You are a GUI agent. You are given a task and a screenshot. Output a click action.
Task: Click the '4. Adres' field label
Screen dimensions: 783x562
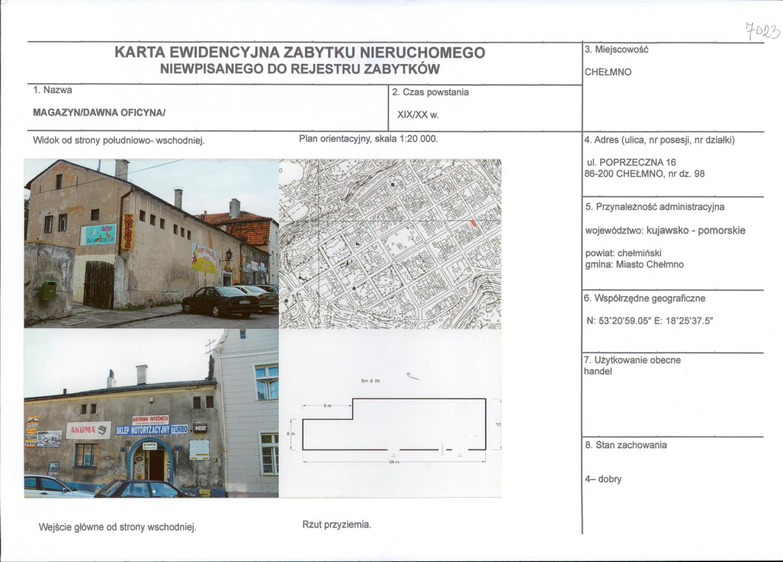click(660, 140)
